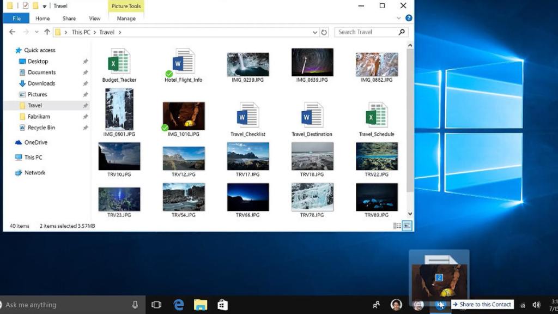Viewport: 558px width, 314px height.
Task: Click the Refresh icon beside the address bar
Action: [x=325, y=32]
